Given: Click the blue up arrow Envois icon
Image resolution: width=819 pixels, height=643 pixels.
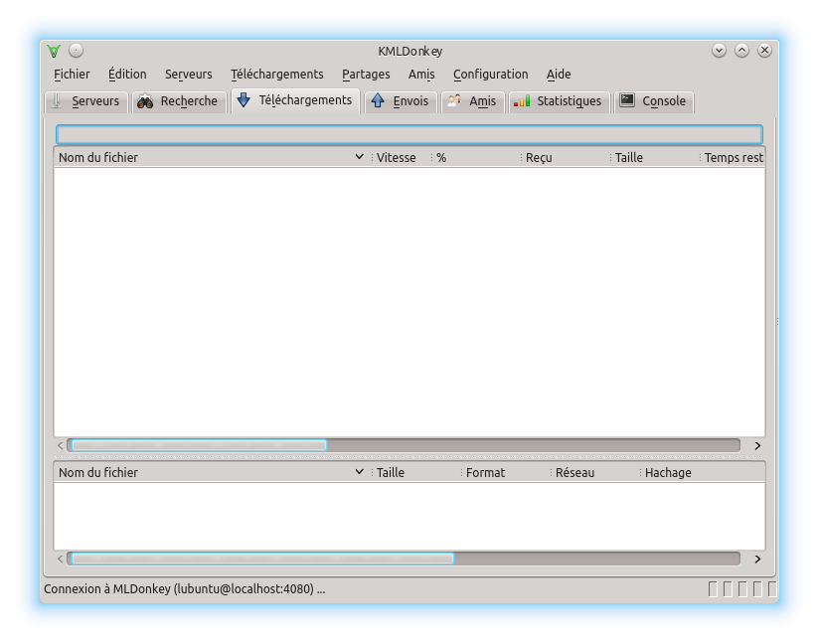Looking at the screenshot, I should [378, 100].
